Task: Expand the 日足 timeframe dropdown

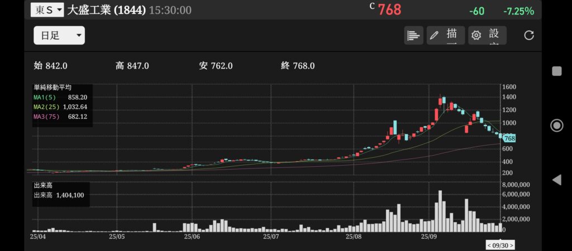Action: pos(59,36)
